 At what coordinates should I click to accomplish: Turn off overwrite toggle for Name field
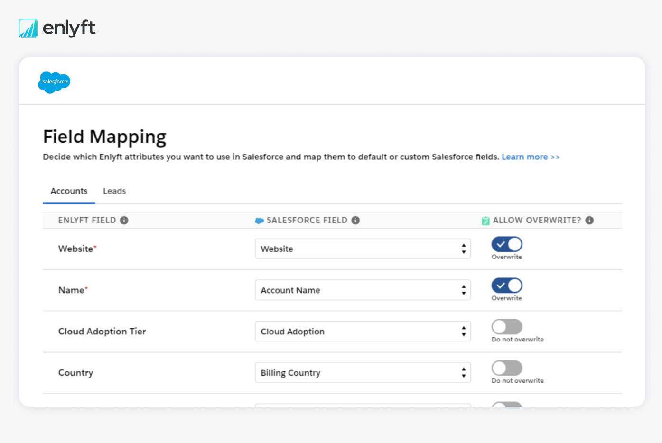[x=507, y=286]
